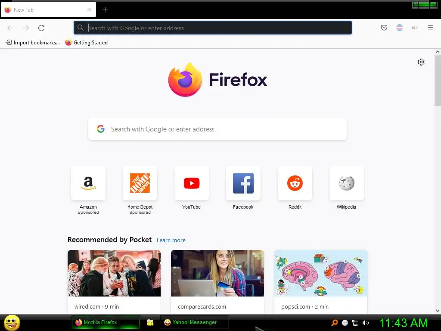Click the extension icon beside the menu button
Viewport: 441px width, 331px height.
pyautogui.click(x=415, y=28)
